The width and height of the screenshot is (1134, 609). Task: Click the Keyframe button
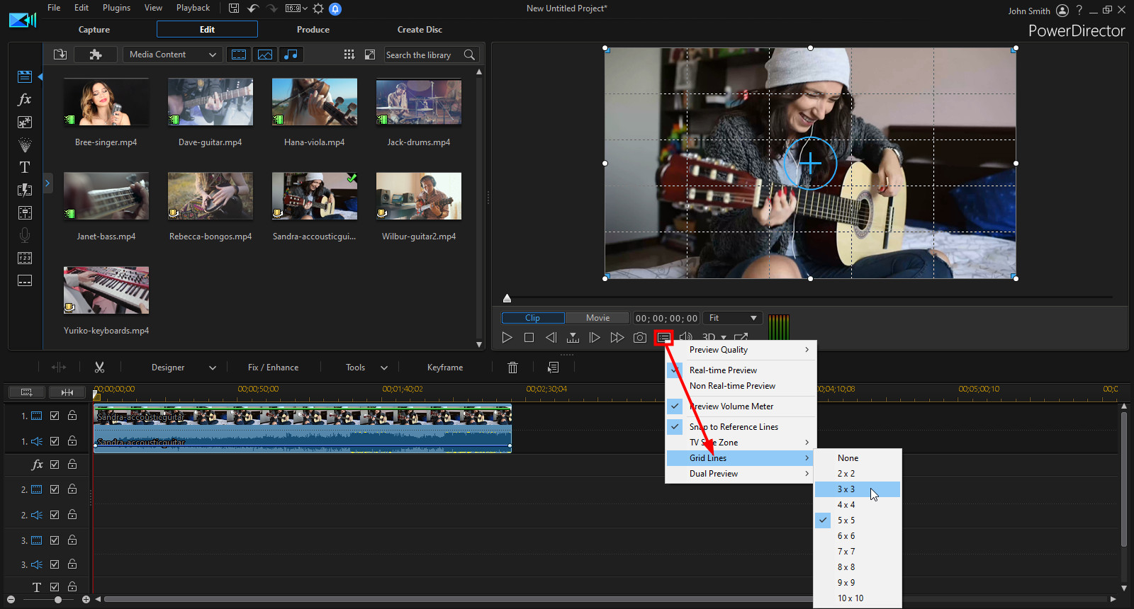[445, 368]
